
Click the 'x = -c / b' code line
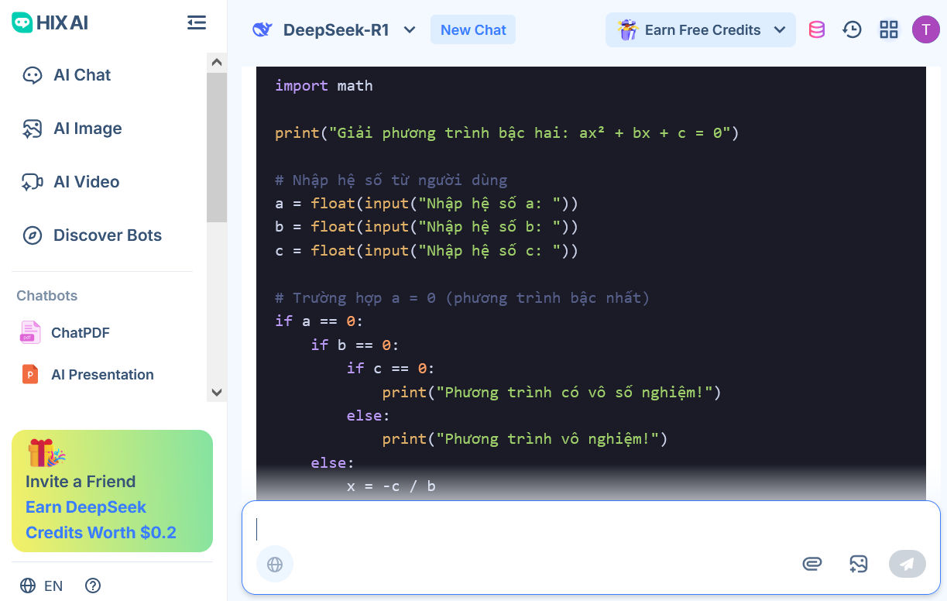pos(391,486)
